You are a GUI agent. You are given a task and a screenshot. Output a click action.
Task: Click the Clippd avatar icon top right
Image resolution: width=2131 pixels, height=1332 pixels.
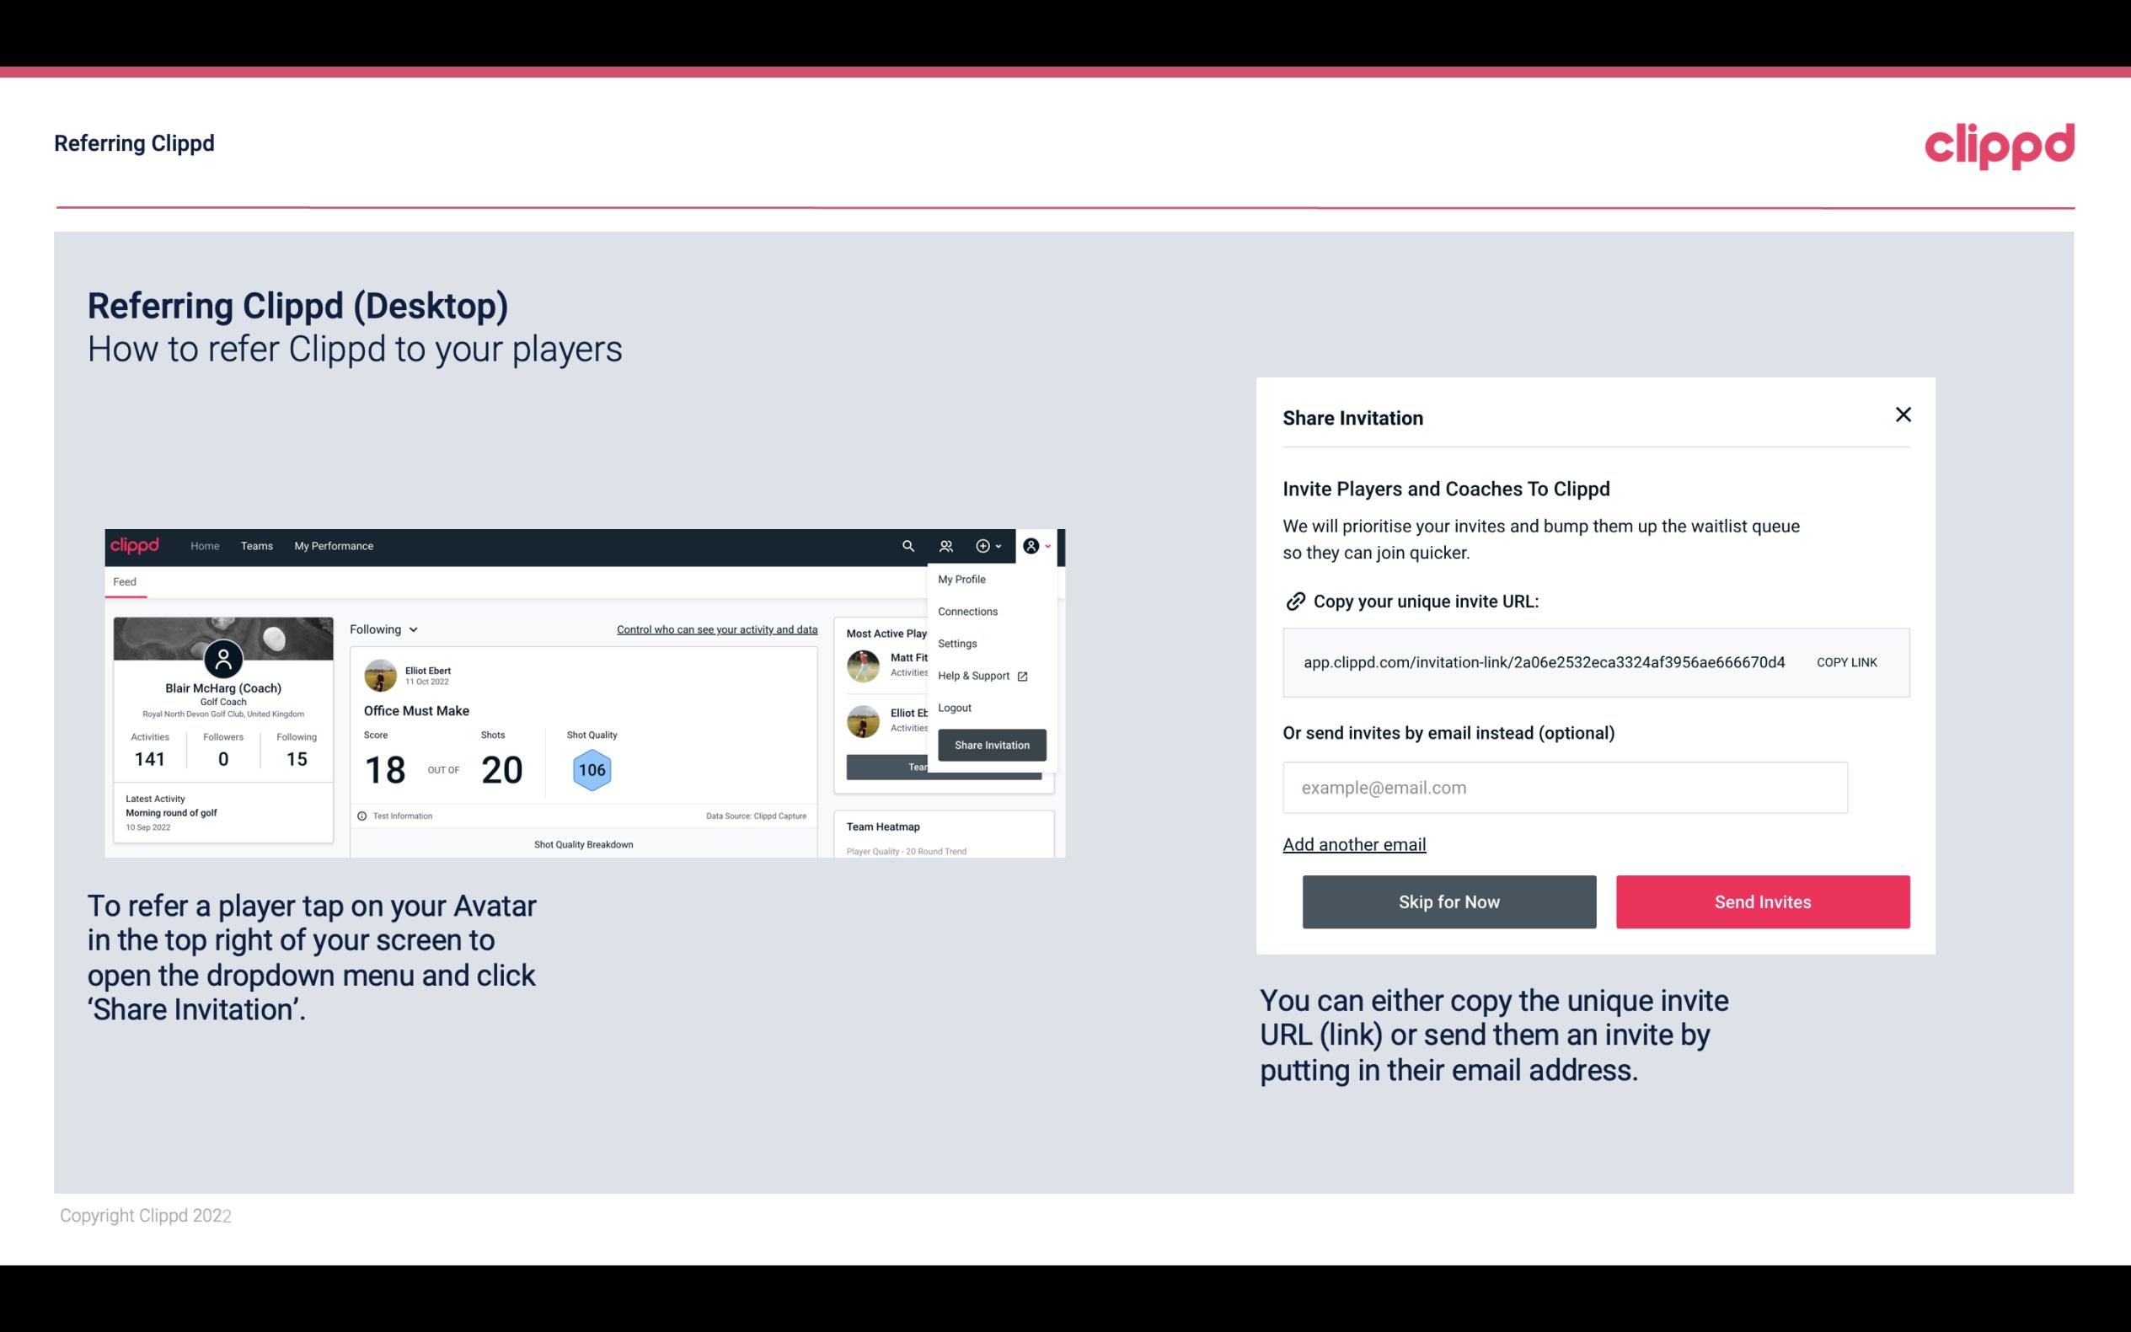(x=1034, y=546)
